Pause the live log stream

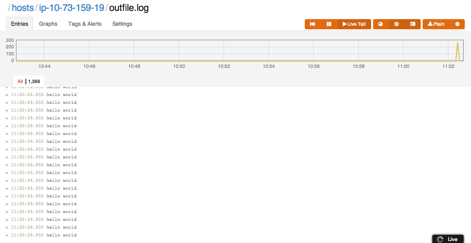(x=329, y=24)
